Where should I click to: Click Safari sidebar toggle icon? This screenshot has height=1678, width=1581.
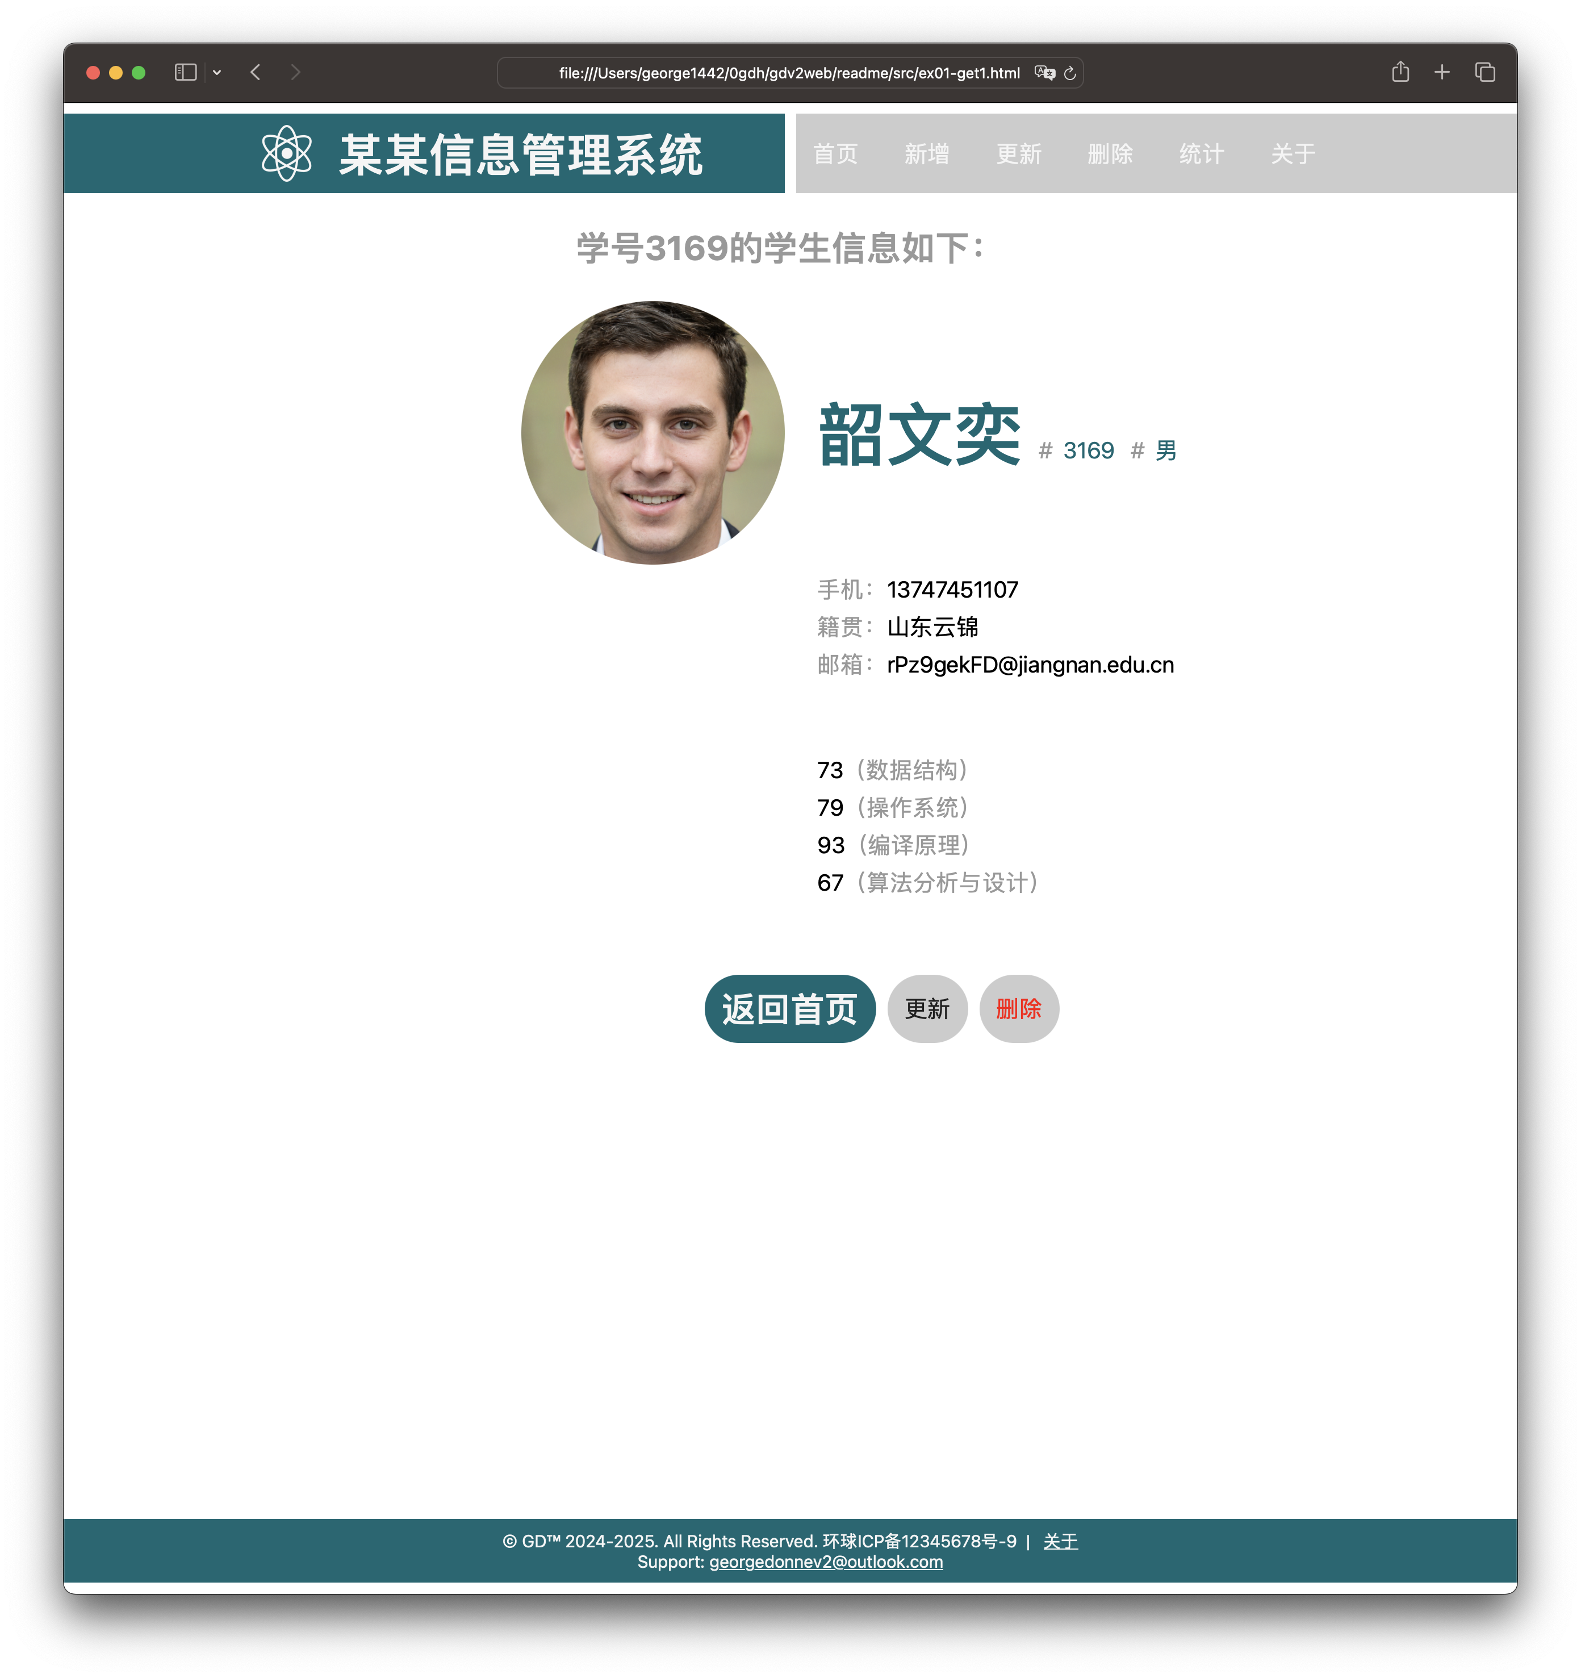point(186,73)
